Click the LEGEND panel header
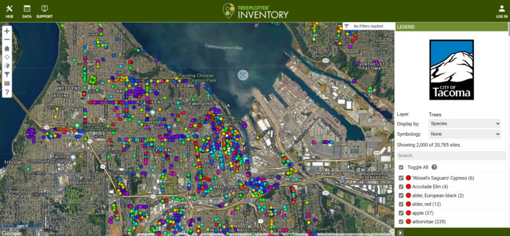Screen dimensions: 510x236 (x=451, y=27)
